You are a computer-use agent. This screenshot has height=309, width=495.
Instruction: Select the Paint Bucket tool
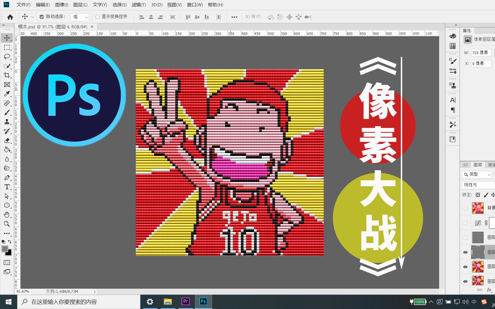coord(7,150)
